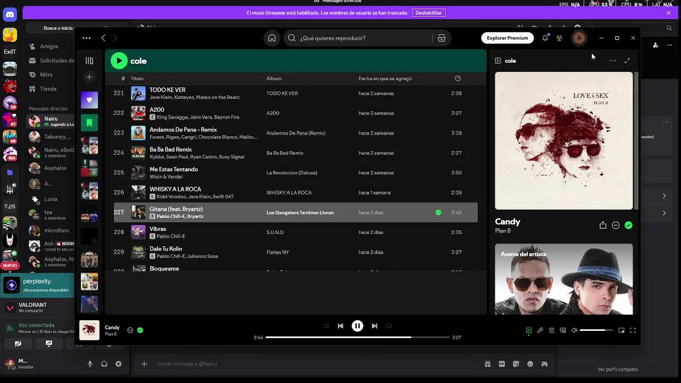This screenshot has height=383, width=681.
Task: Close the Streamer mode purple banner
Action: pos(669,13)
